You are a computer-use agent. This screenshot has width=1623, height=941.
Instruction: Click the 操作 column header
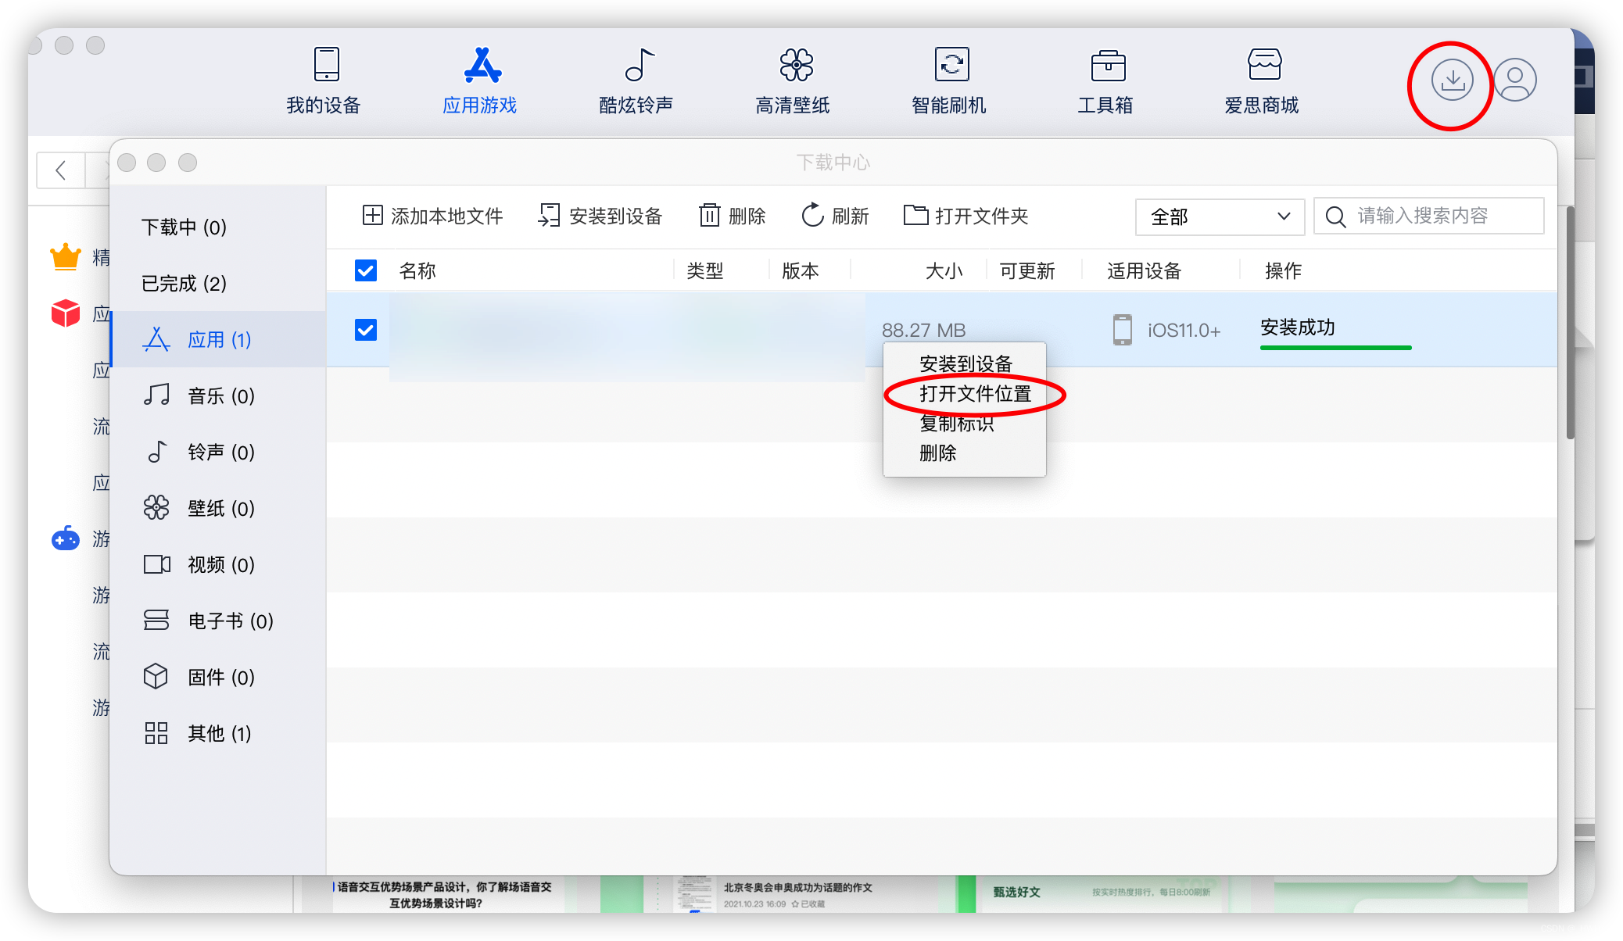(1283, 270)
